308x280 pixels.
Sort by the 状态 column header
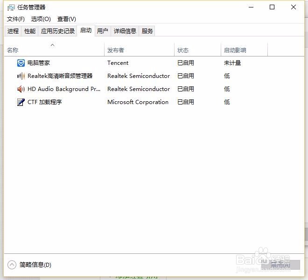click(197, 49)
